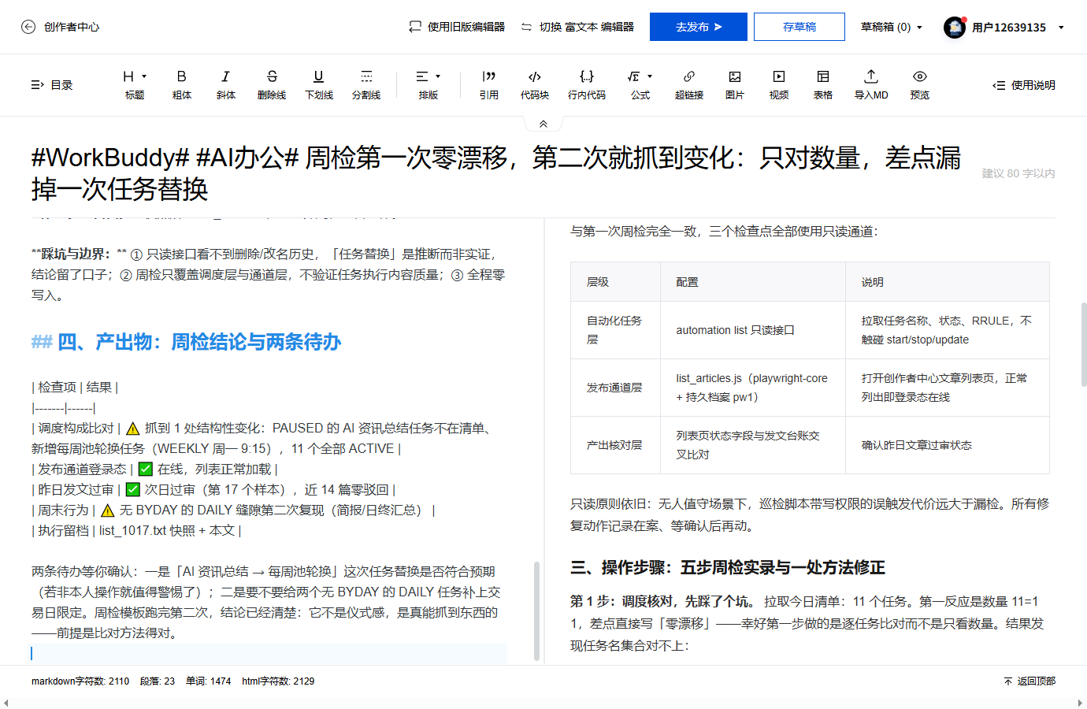
Task: Collapse the toolbar with the chevron
Action: [x=543, y=124]
